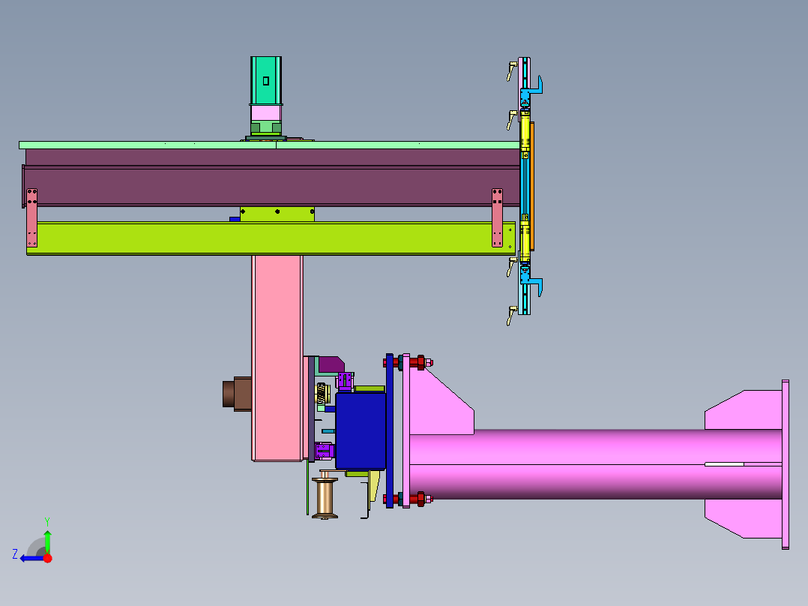Select the lime green lower beam

(271, 238)
